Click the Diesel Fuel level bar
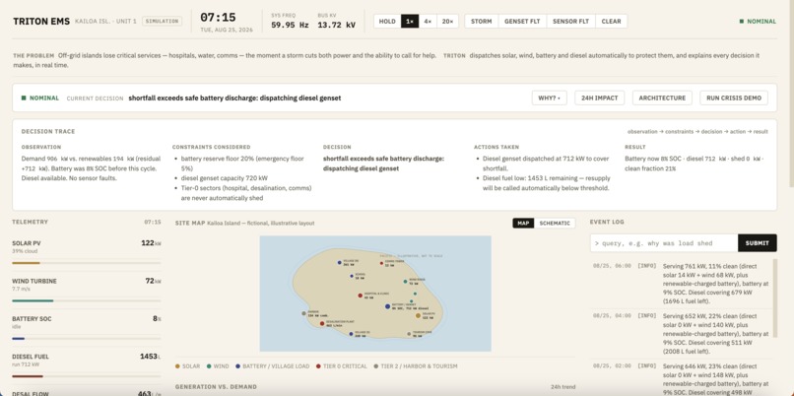This screenshot has height=396, width=794. click(x=86, y=376)
